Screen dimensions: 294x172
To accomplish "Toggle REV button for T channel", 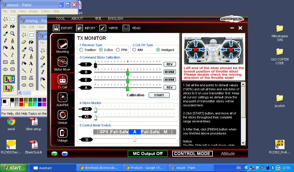I will [169, 64].
